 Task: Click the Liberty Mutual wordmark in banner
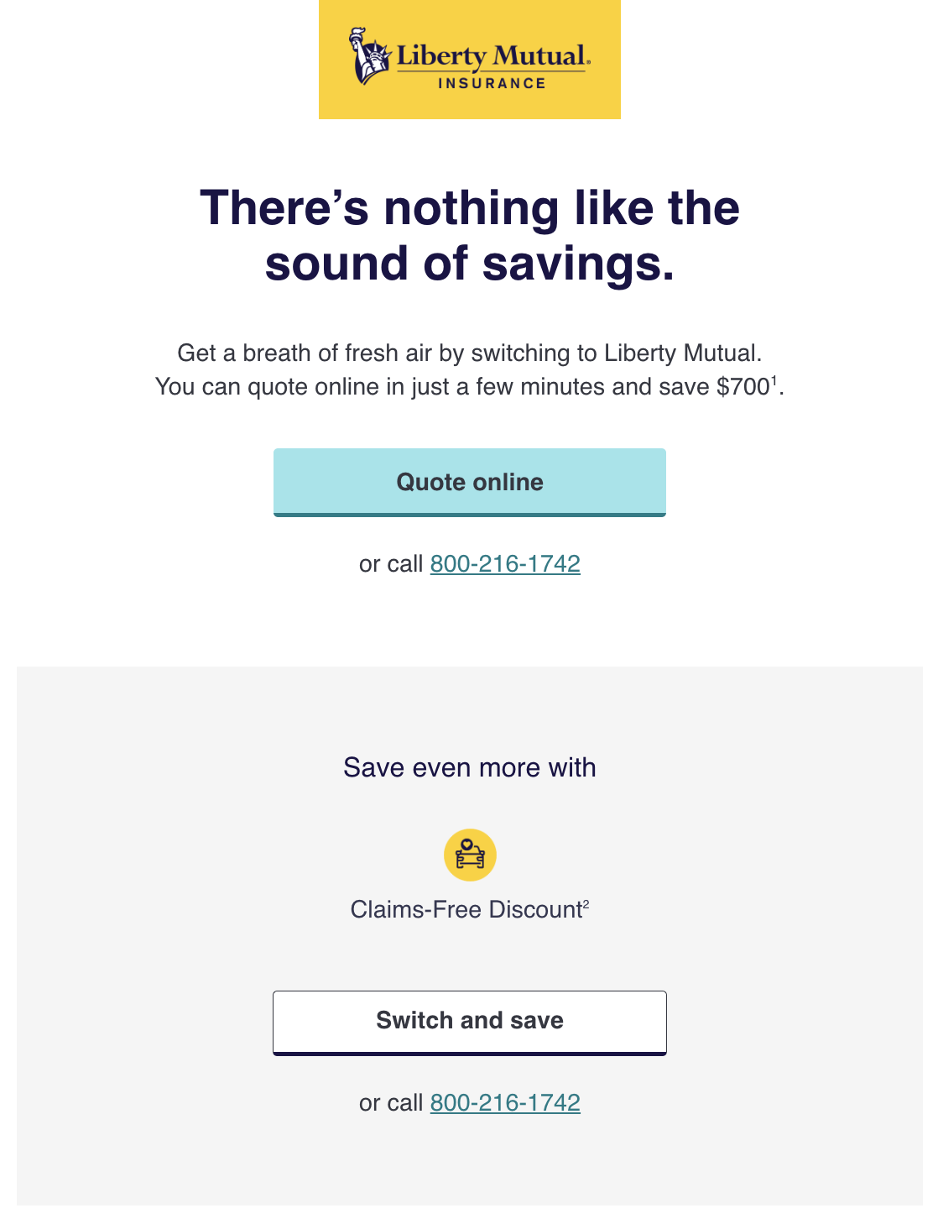(x=493, y=56)
